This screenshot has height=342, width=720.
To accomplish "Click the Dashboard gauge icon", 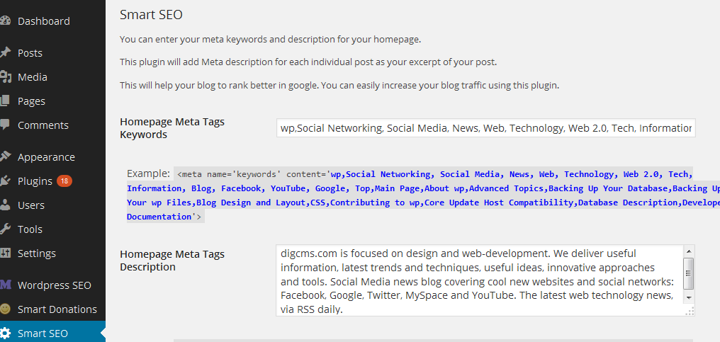I will [4, 21].
